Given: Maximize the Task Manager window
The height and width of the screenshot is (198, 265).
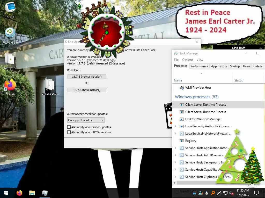Looking at the screenshot, I should [258, 53].
